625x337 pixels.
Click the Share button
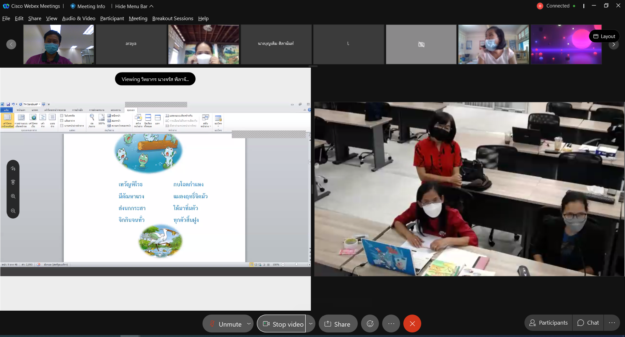(338, 324)
